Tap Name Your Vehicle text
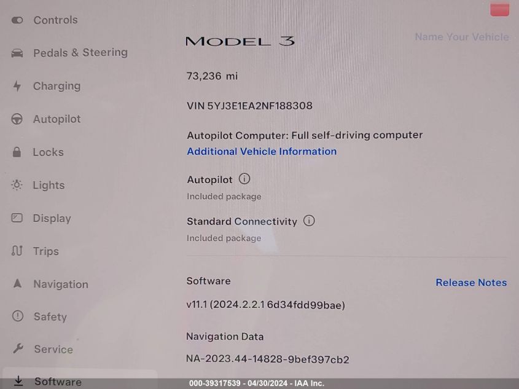Image resolution: width=519 pixels, height=389 pixels. pos(462,37)
